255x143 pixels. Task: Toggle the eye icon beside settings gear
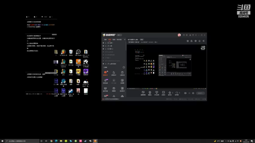pos(189,93)
